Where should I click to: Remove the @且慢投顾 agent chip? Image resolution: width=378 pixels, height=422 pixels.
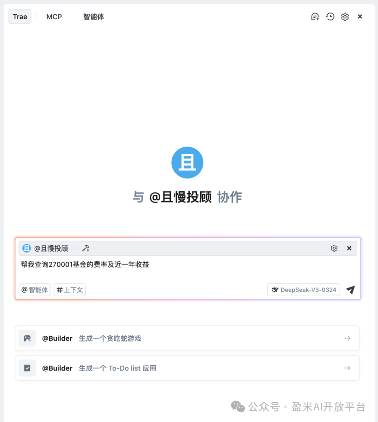pyautogui.click(x=349, y=248)
